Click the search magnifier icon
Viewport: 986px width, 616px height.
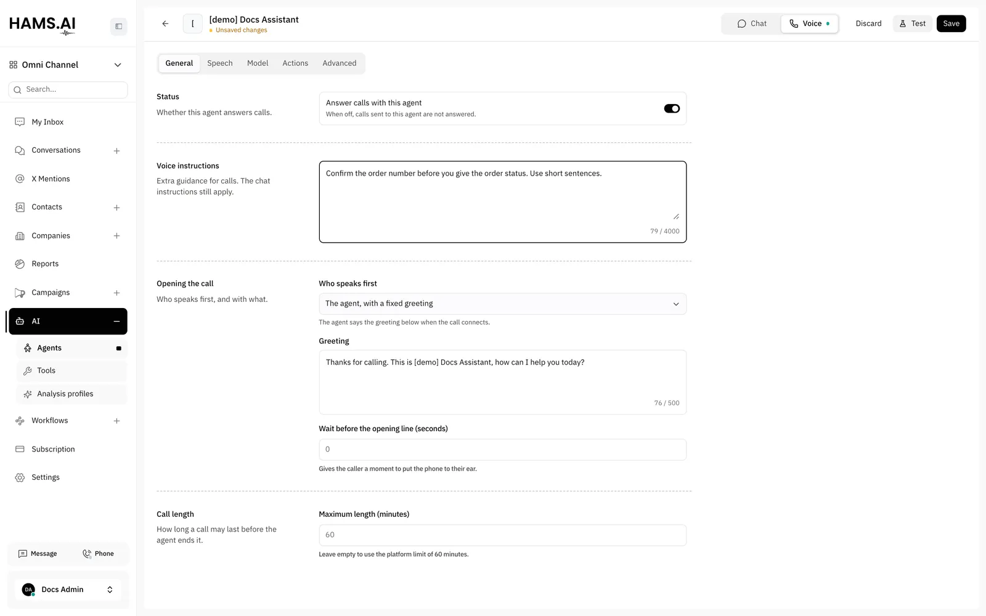tap(17, 90)
